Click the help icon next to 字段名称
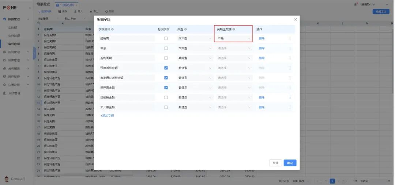 112,30
